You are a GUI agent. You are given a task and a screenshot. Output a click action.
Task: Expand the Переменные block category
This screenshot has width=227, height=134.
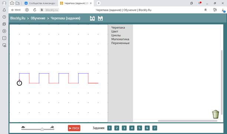pos(120,43)
